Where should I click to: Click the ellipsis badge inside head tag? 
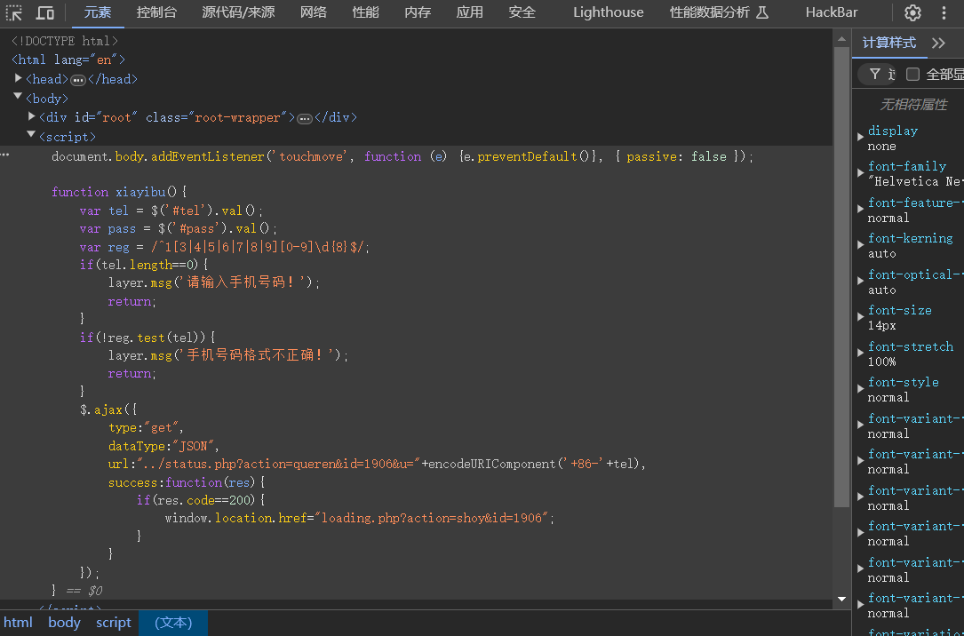point(78,80)
